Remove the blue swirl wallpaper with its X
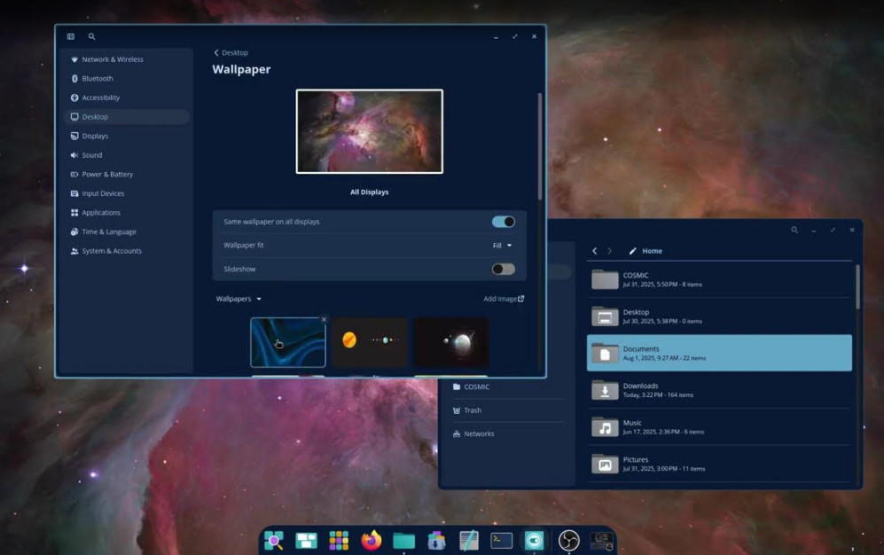Viewport: 884px width, 555px height. pyautogui.click(x=324, y=319)
